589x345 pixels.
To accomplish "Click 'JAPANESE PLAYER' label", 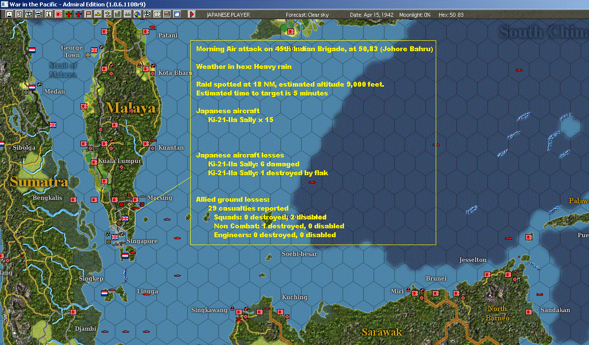I will 228,15.
